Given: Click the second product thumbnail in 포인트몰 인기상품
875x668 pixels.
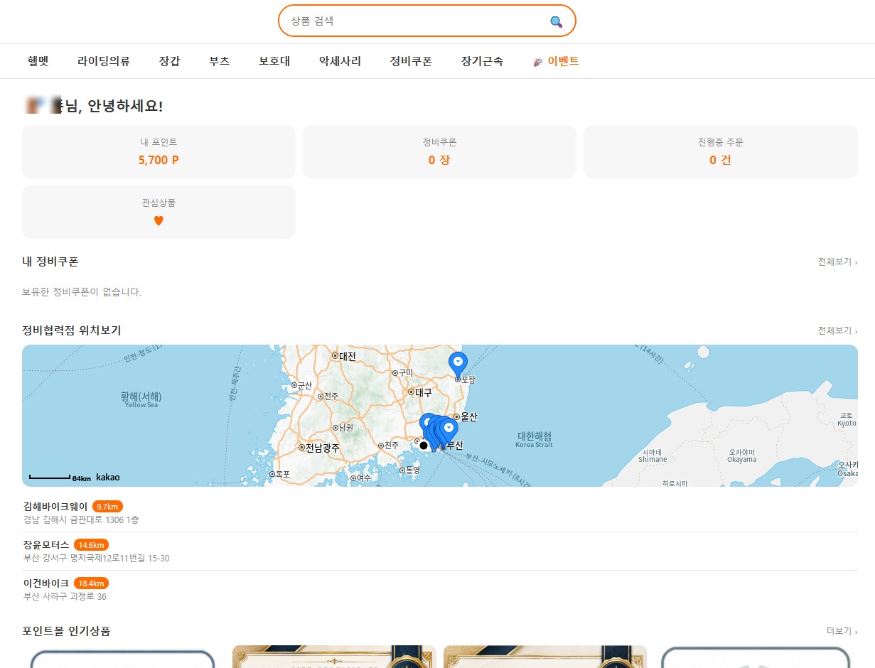Looking at the screenshot, I should (334, 657).
